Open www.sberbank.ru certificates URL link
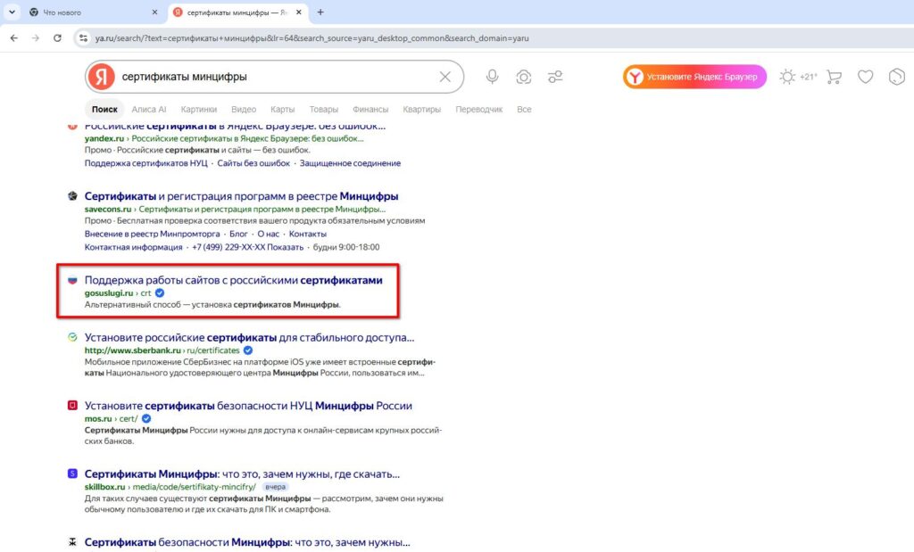The width and height of the screenshot is (914, 552). tap(162, 350)
